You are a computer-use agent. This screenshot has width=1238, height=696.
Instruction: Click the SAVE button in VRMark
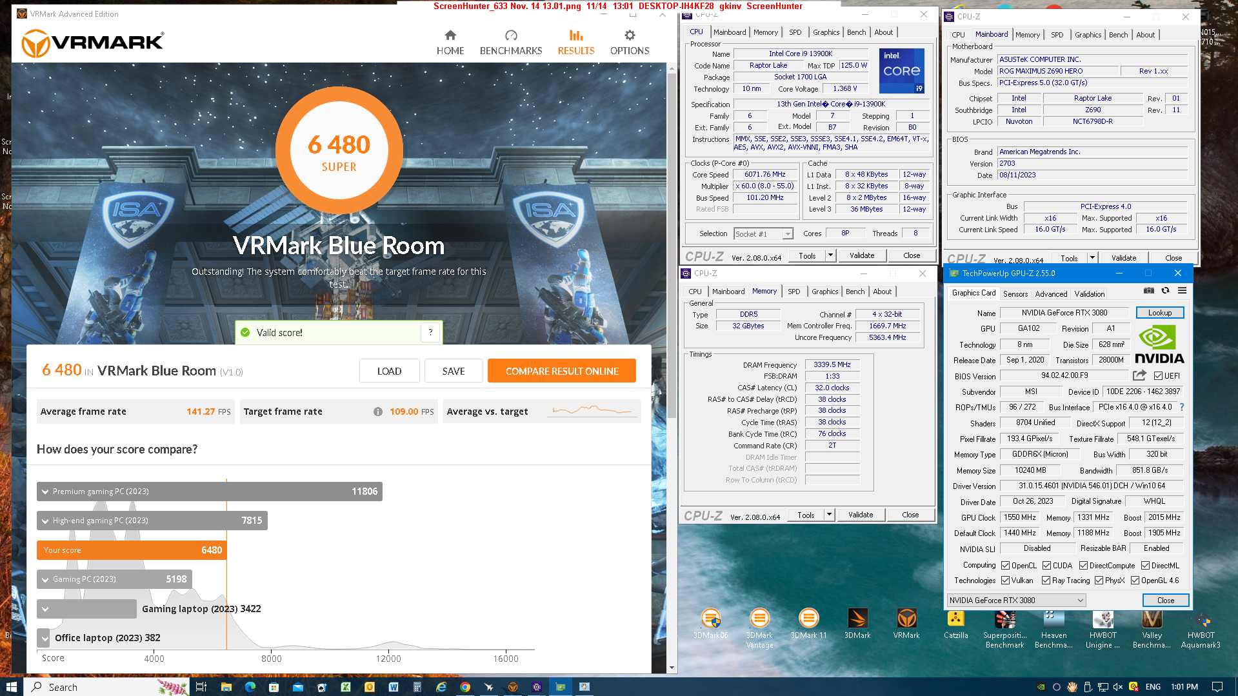point(454,371)
